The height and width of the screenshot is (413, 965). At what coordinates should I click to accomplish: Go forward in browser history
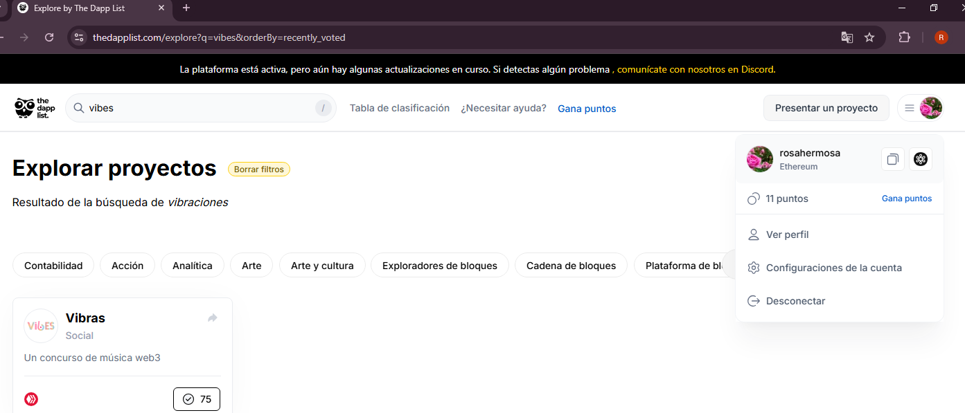tap(24, 37)
